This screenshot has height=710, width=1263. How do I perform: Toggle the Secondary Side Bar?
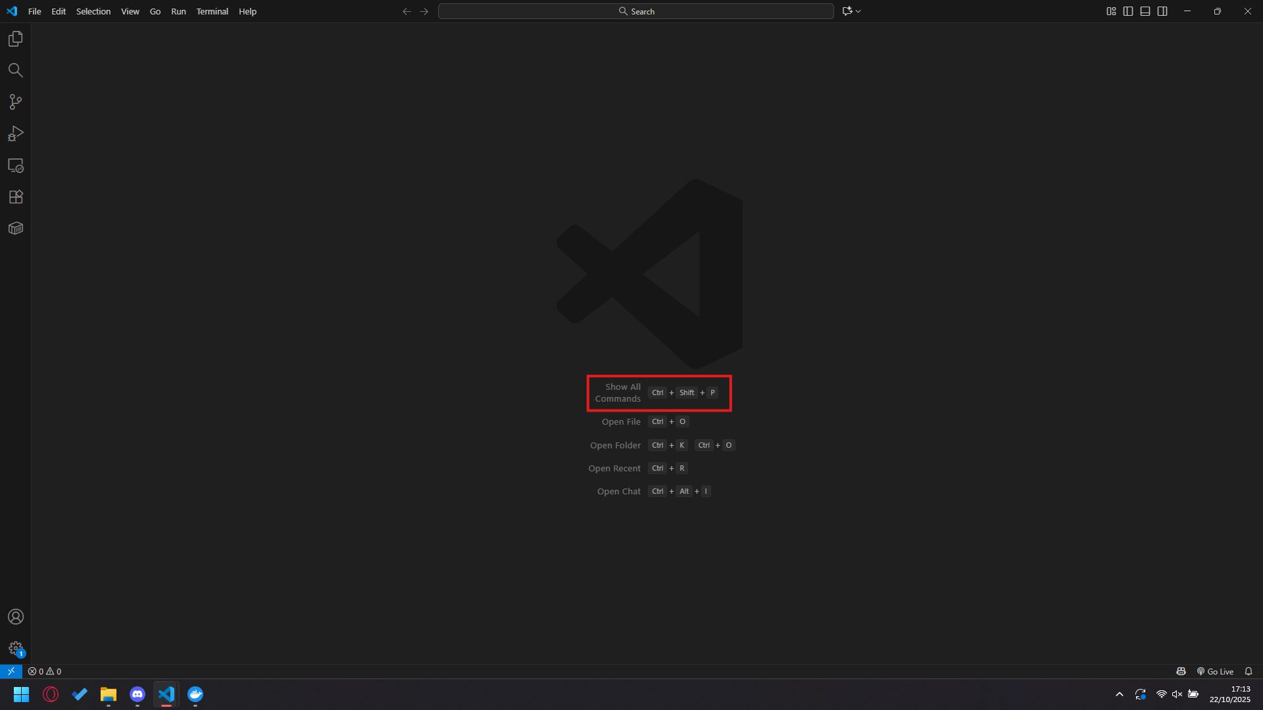(x=1162, y=11)
